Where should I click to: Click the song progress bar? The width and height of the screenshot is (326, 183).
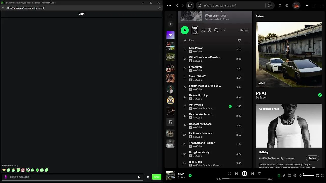(x=244, y=179)
